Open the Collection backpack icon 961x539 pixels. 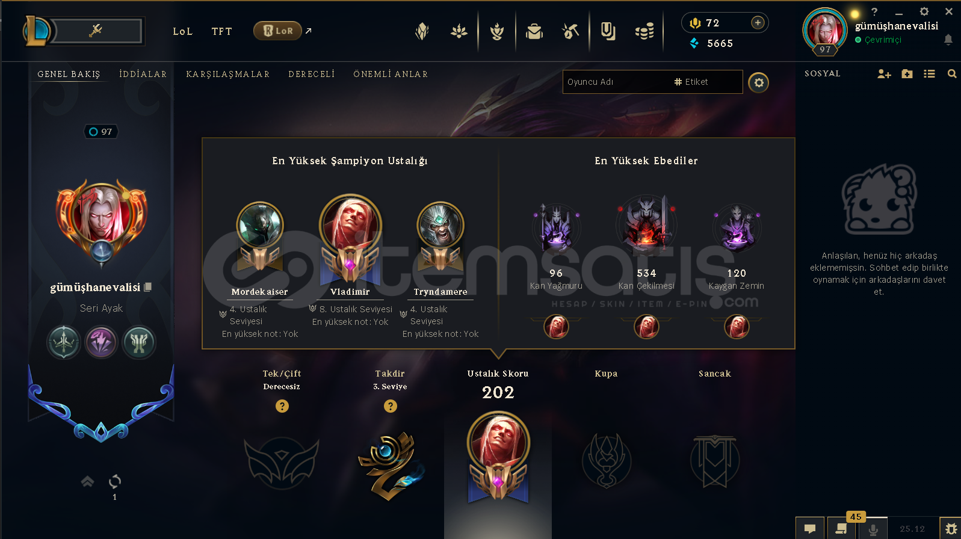click(534, 31)
